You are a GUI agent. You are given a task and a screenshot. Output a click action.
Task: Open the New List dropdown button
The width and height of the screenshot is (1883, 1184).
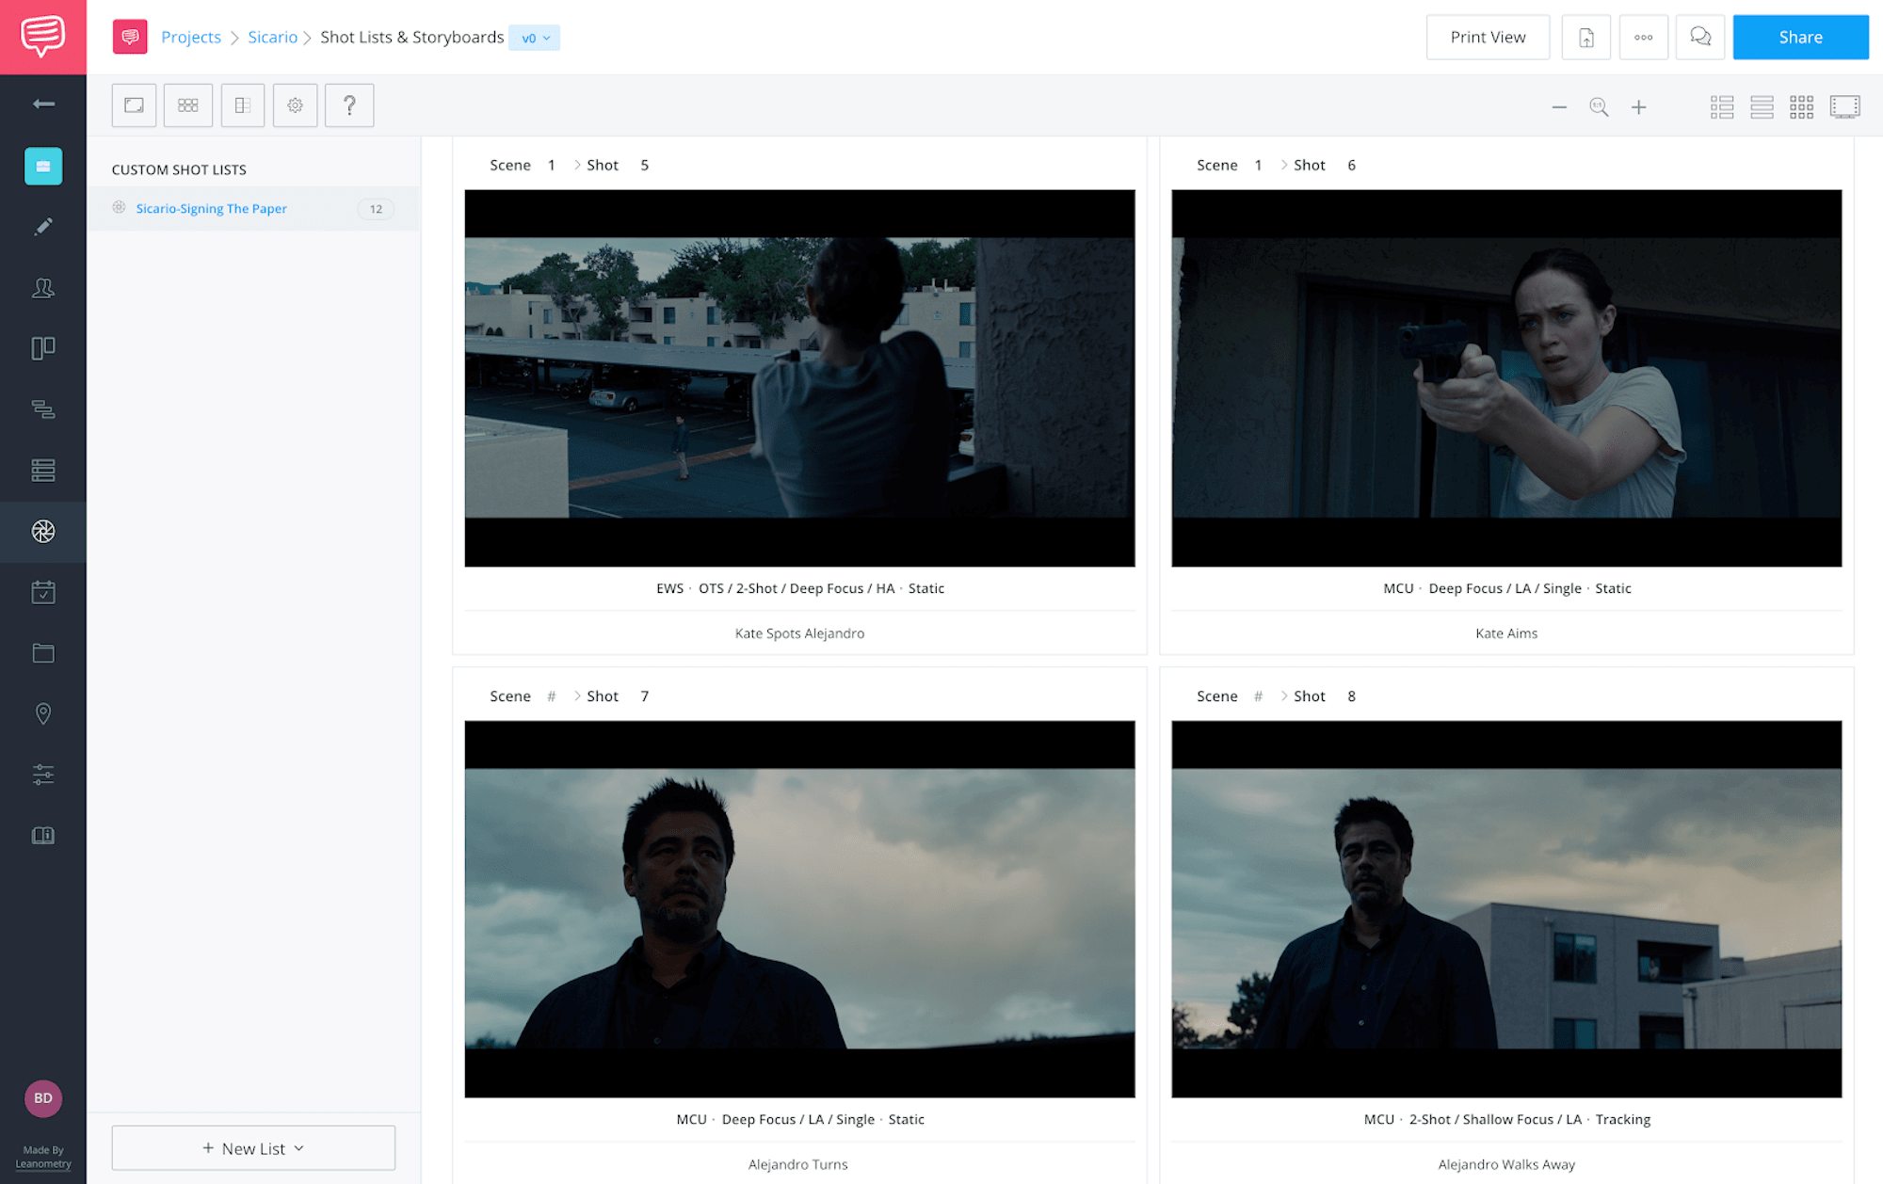pos(253,1148)
